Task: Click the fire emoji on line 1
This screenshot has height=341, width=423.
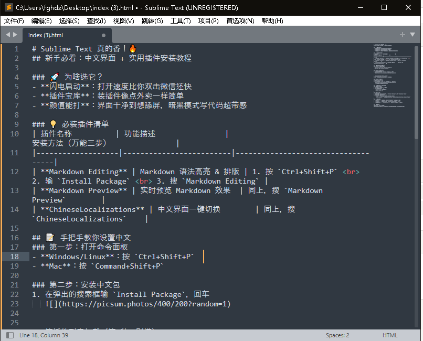Action: [x=133, y=48]
